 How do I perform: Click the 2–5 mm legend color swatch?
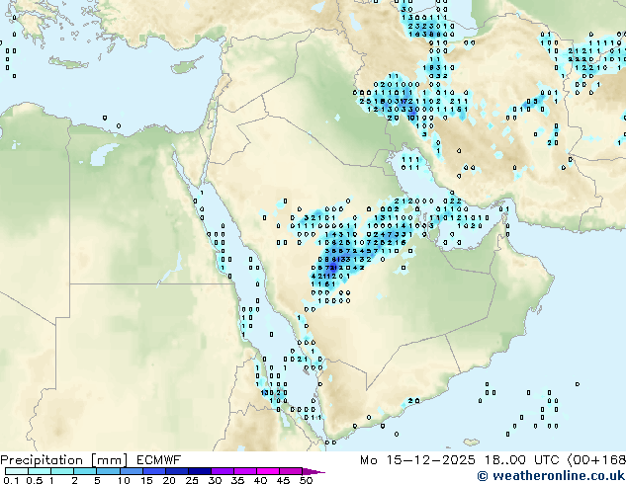coord(85,471)
